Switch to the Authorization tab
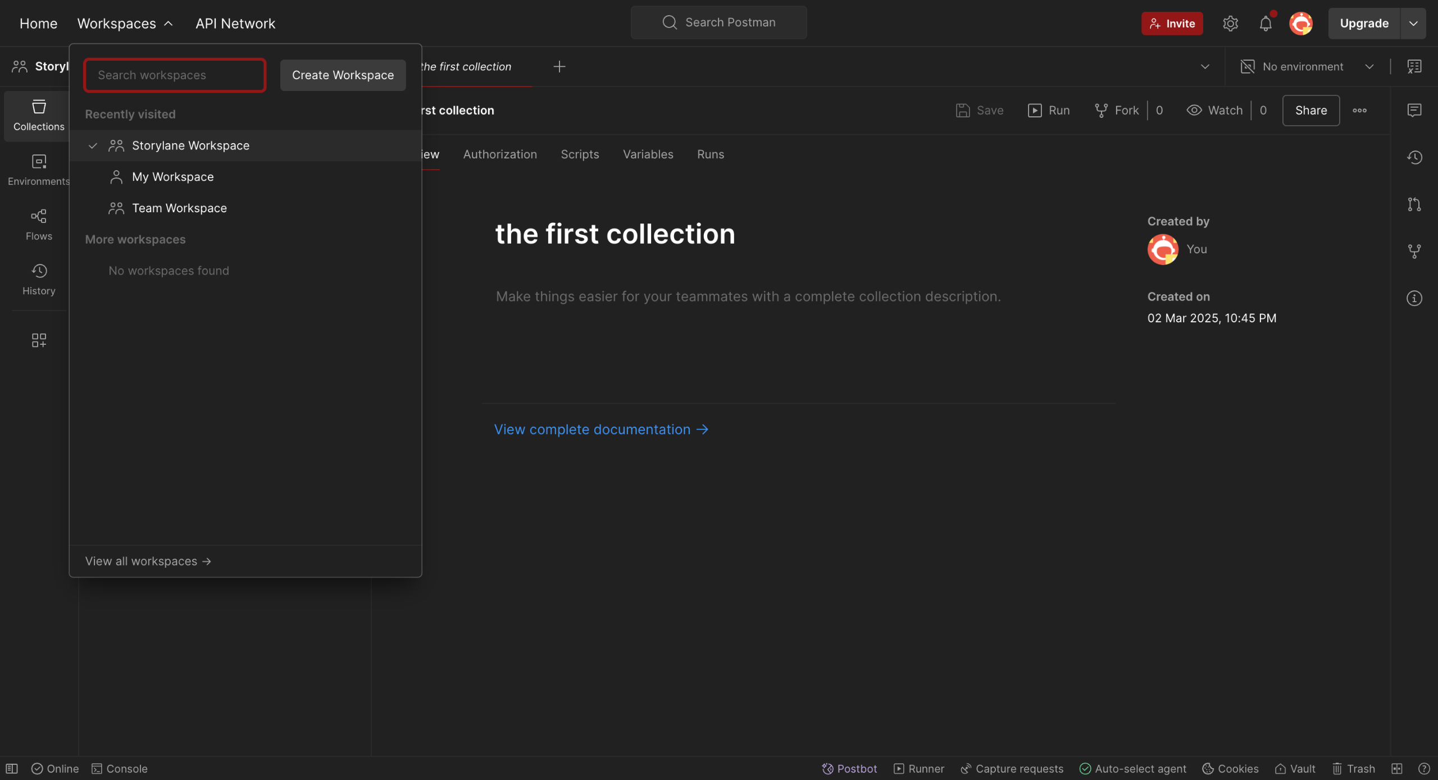 (x=499, y=154)
